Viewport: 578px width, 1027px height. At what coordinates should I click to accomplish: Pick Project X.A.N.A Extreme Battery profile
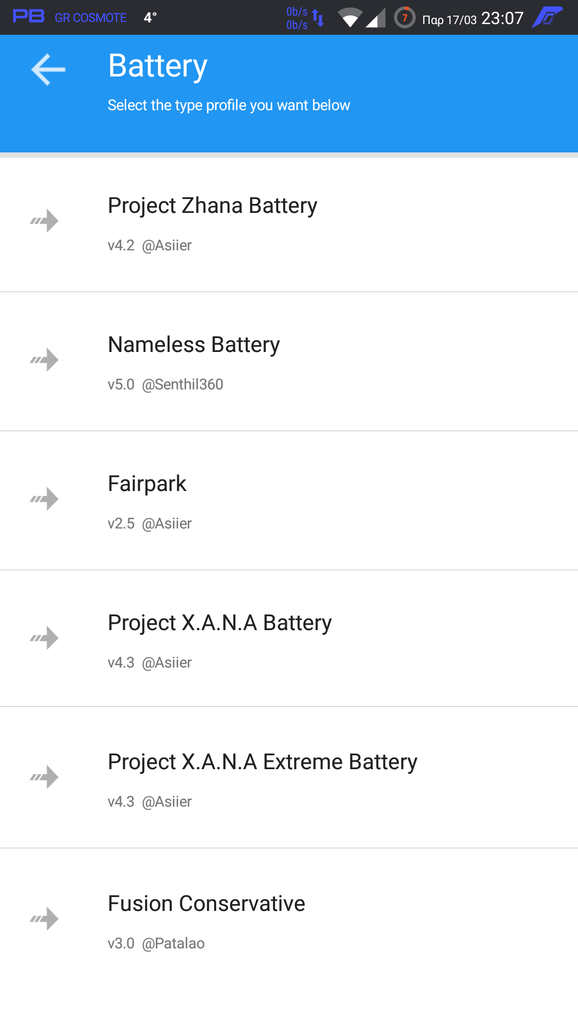(x=262, y=762)
